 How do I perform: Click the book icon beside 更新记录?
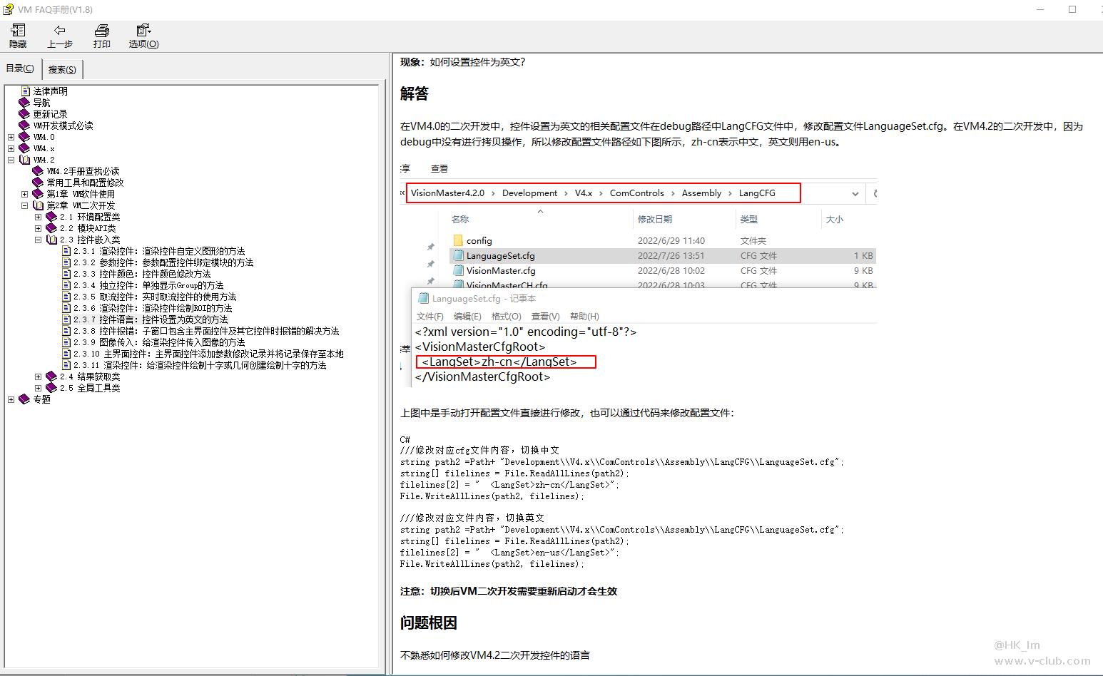click(24, 114)
